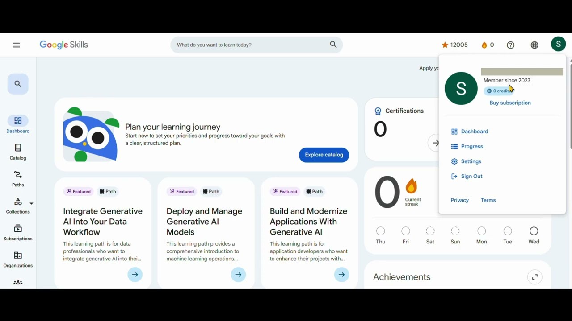Viewport: 572px width, 321px height.
Task: Click the owl mascot illustration
Action: pyautogui.click(x=91, y=134)
